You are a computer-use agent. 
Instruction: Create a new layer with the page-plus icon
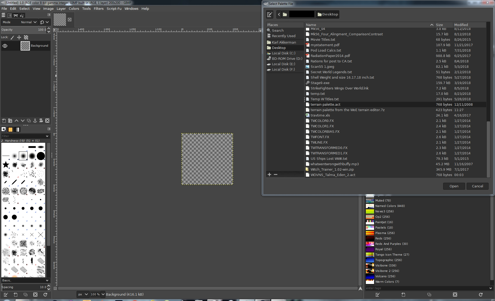pos(4,121)
